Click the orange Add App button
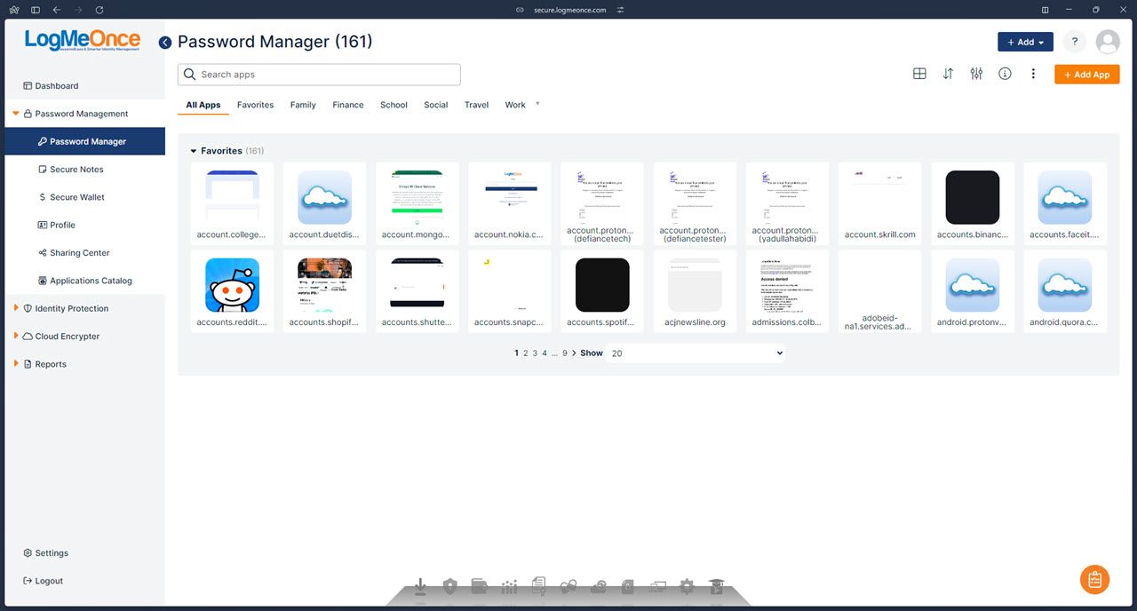This screenshot has width=1137, height=611. (1086, 75)
